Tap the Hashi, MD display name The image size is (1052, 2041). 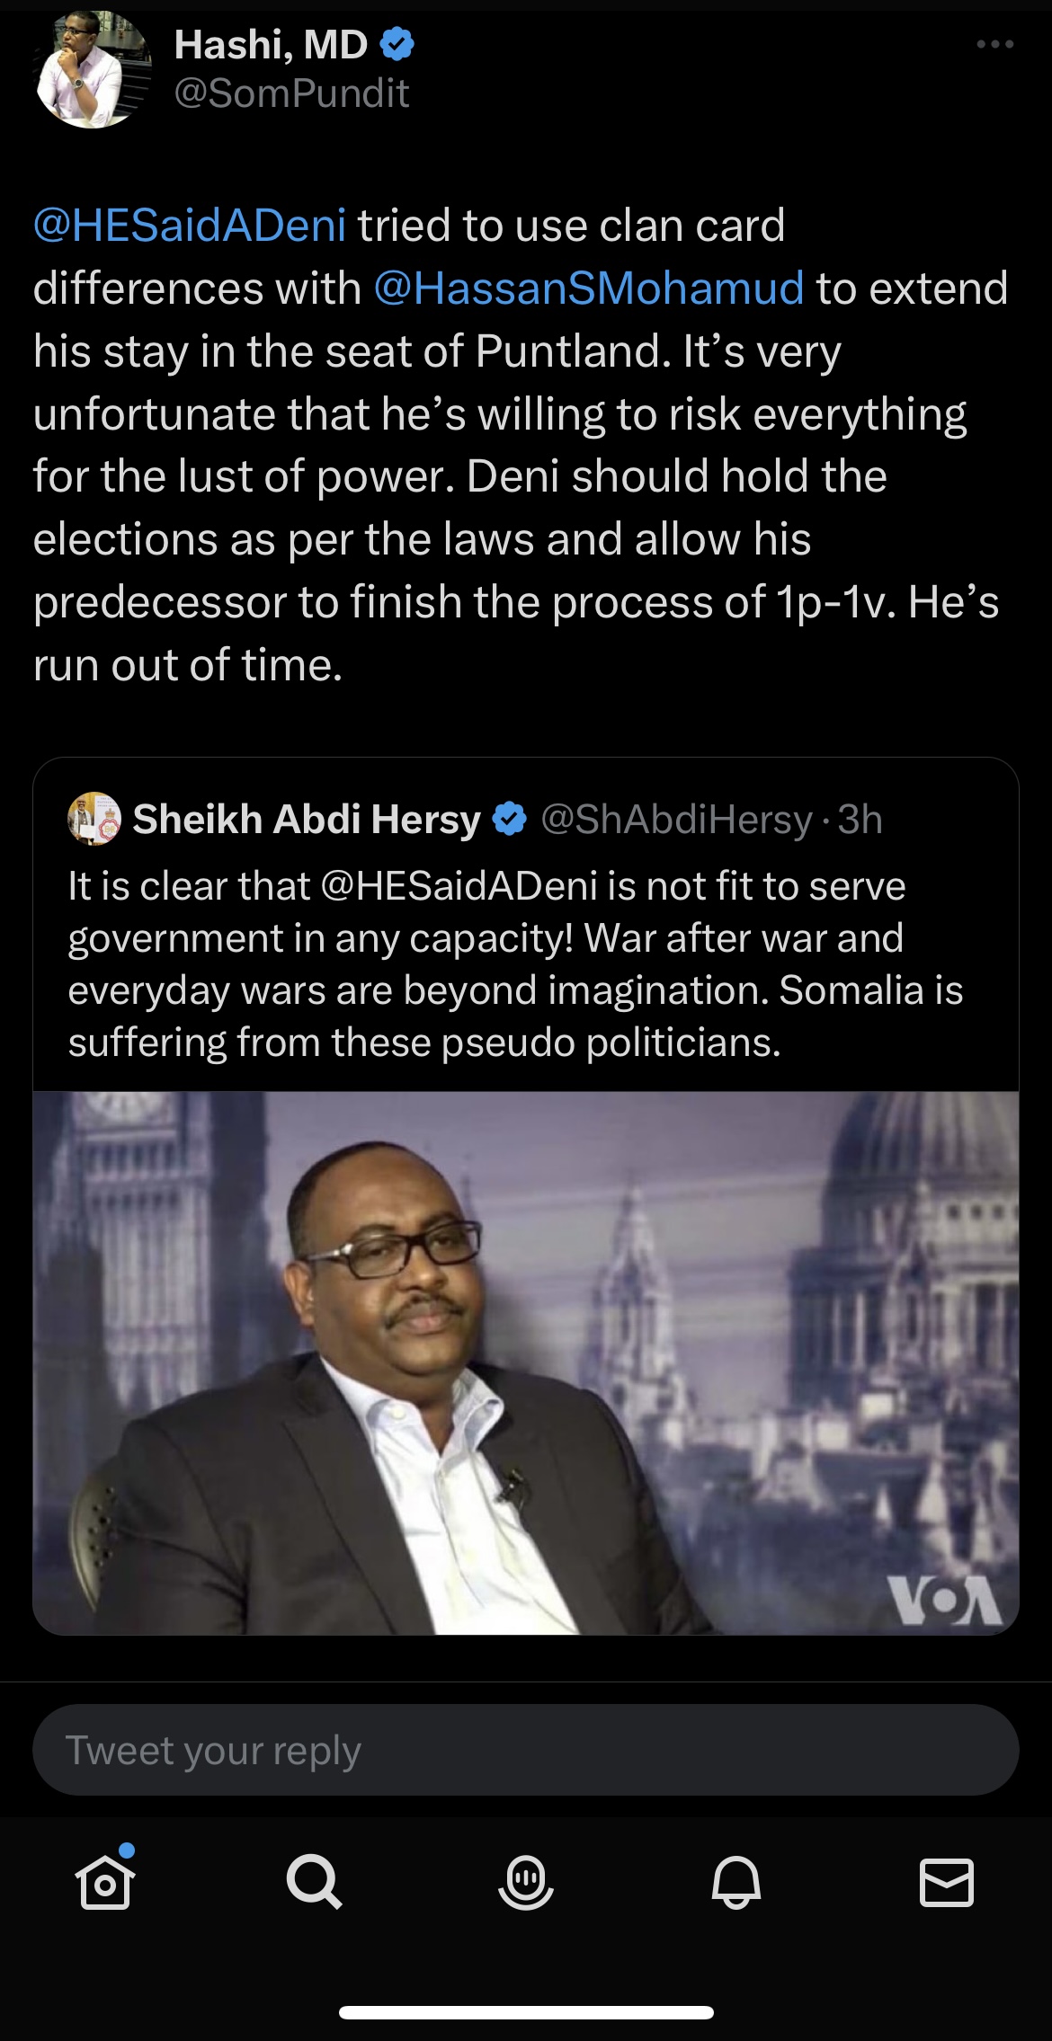pos(271,44)
